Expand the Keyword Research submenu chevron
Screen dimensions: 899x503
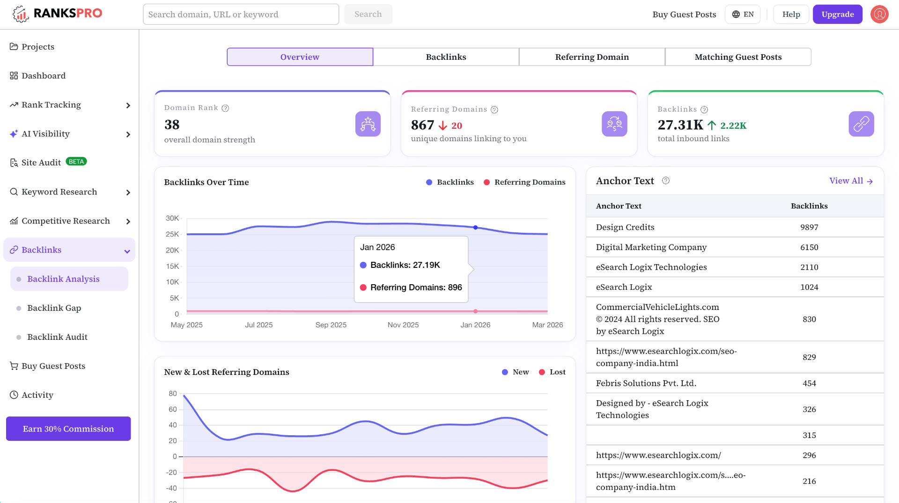point(128,193)
